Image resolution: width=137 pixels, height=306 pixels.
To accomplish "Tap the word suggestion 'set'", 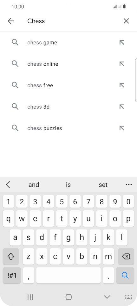I will point(103,185).
